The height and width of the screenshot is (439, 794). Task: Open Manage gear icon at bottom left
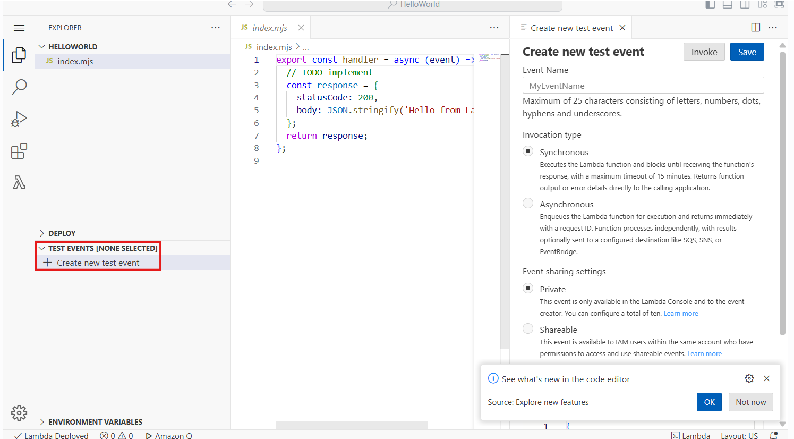[19, 412]
